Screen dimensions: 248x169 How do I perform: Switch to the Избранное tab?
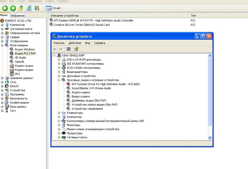pos(18,16)
